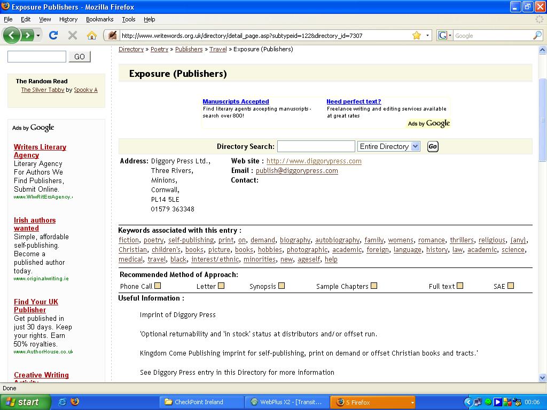The image size is (547, 410).
Task: Expand hidden system tray icons arrow
Action: (468, 402)
